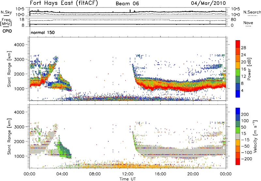Screen dimensions: 261x181
Task: Click the 'Fort Hays East (fitACF)' title
Action: [x=64, y=3]
